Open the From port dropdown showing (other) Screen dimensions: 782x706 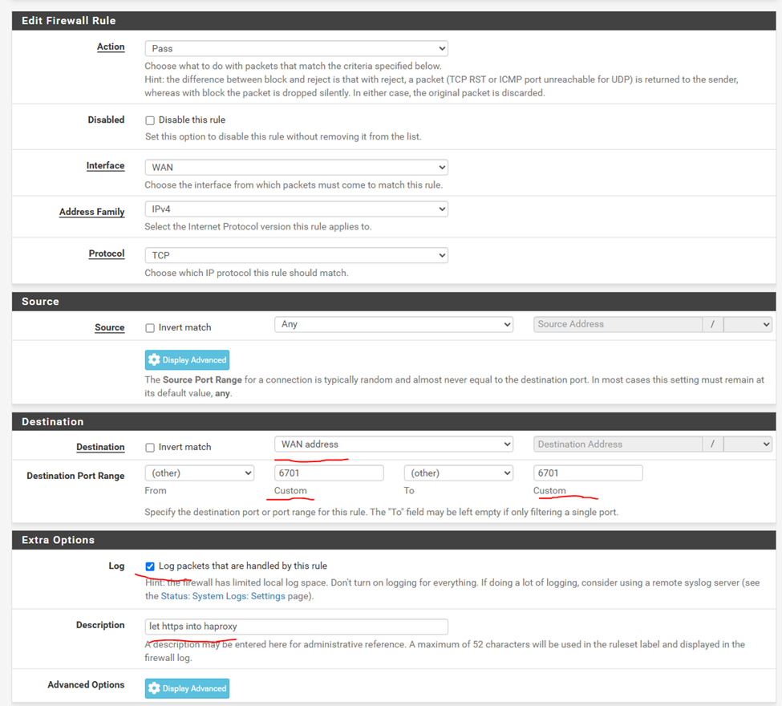pyautogui.click(x=200, y=473)
